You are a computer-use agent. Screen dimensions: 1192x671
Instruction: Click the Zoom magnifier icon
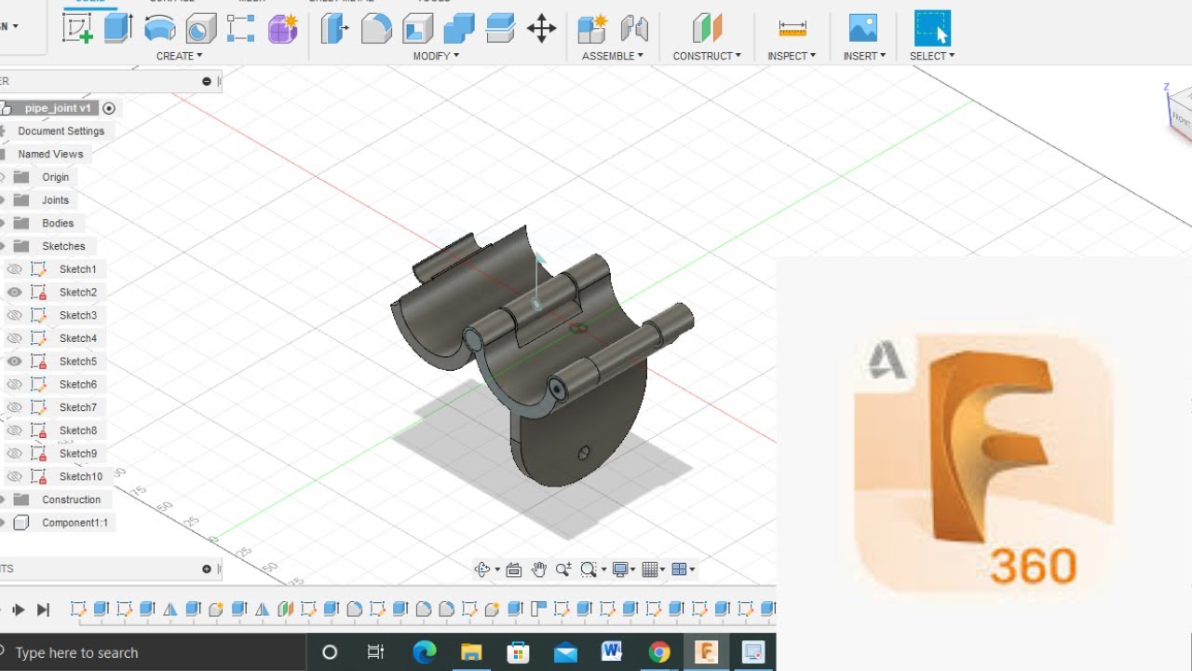(x=563, y=569)
